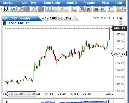Open the Drawing menu
Viewport: 129px width, 103px height.
click(89, 3)
